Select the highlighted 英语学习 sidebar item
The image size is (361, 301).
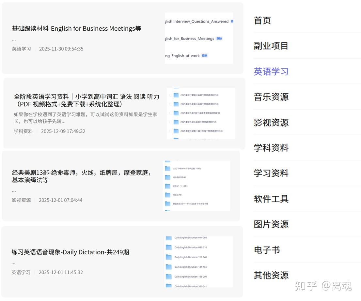click(271, 71)
